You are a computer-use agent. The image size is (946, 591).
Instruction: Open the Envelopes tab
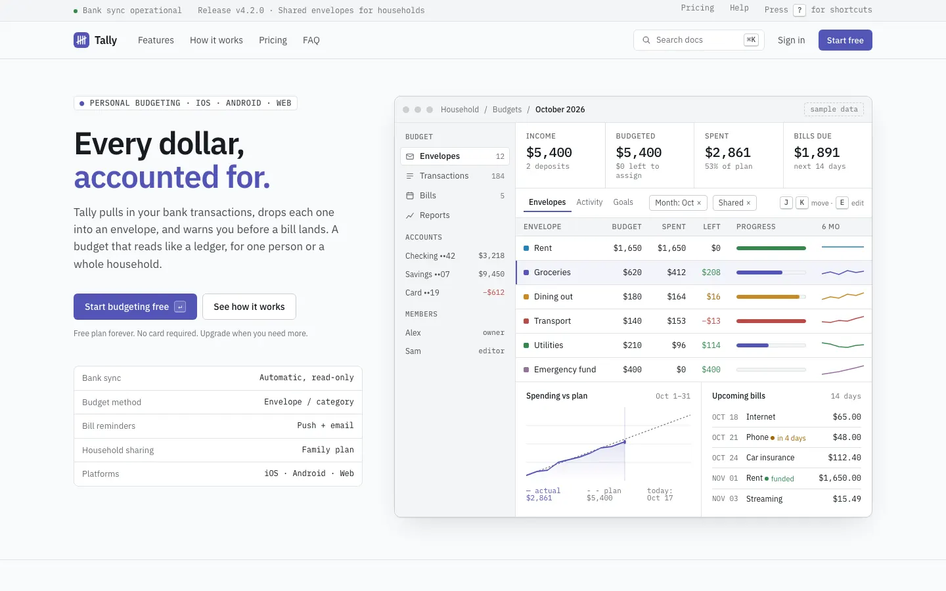click(x=547, y=202)
